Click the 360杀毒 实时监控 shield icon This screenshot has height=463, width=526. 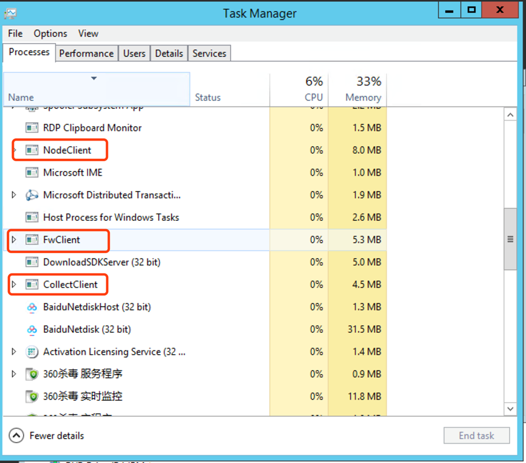(32, 397)
